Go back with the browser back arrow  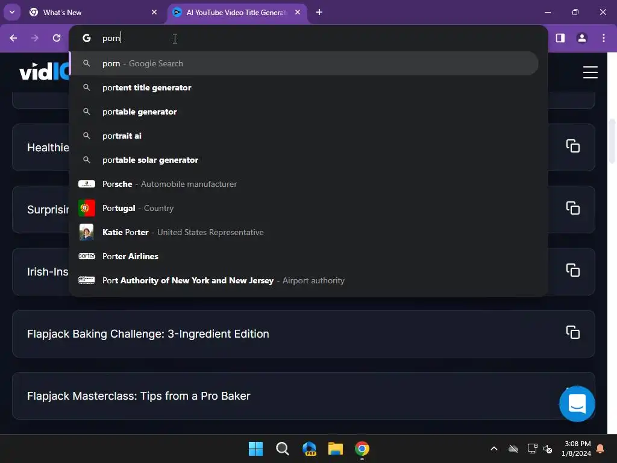[13, 38]
